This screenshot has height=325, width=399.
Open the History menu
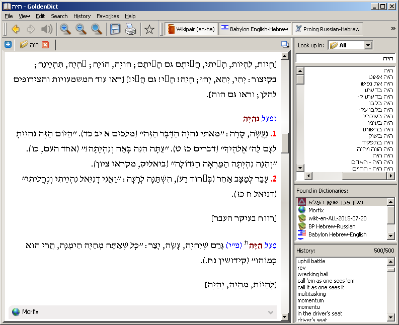[82, 16]
